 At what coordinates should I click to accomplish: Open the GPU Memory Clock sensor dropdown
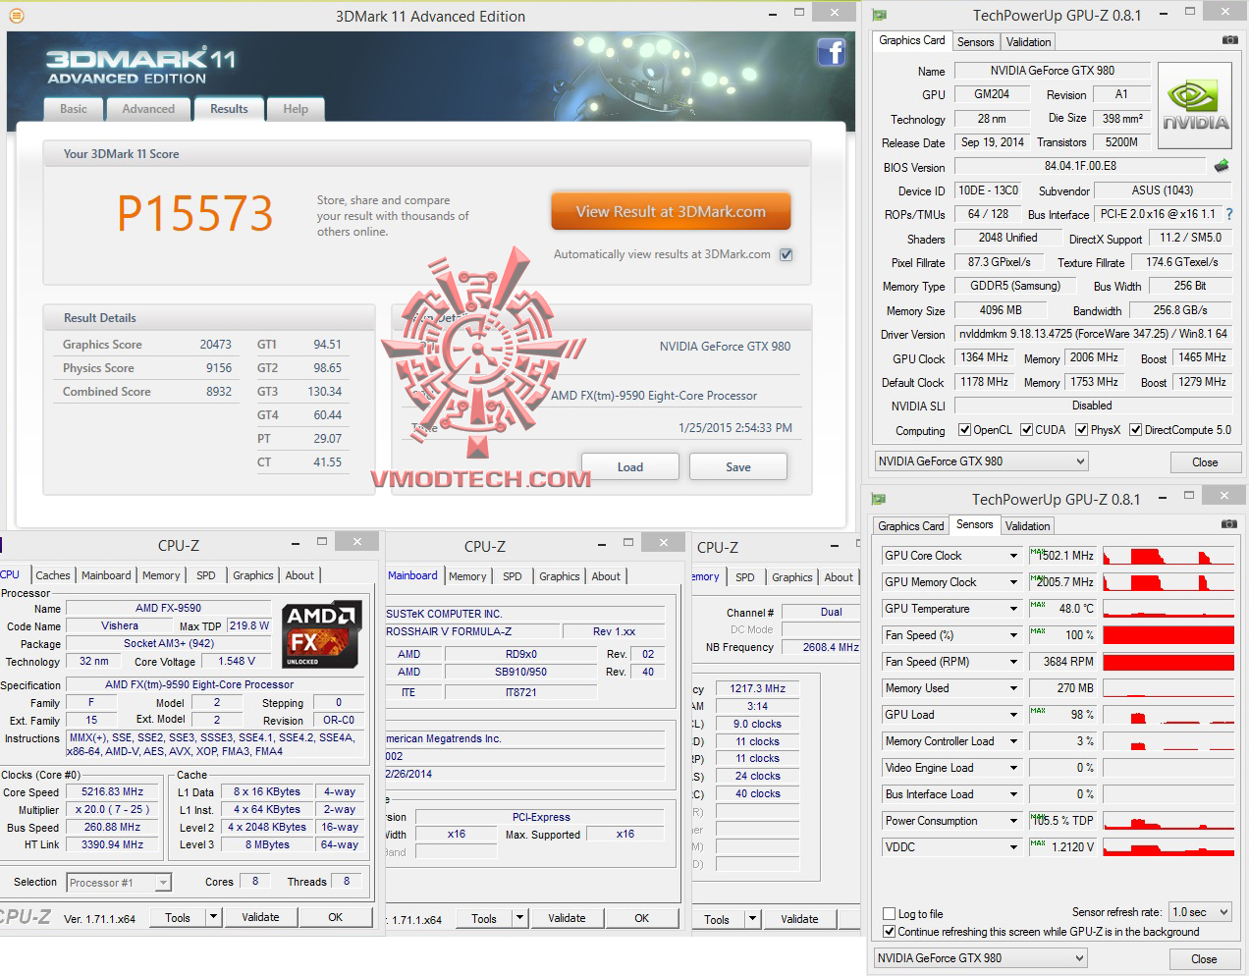coord(1014,582)
